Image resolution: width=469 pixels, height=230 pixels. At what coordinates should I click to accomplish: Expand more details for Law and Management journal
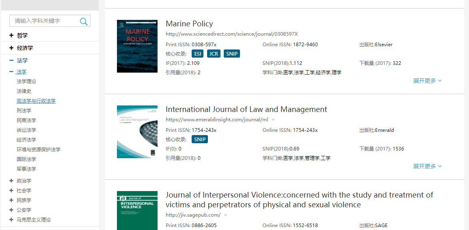[428, 166]
